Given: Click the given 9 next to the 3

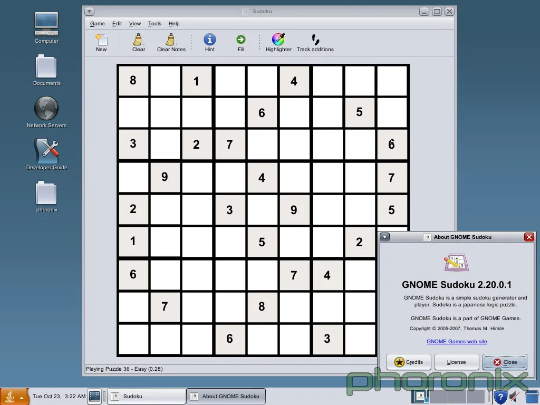Looking at the screenshot, I should [x=294, y=210].
